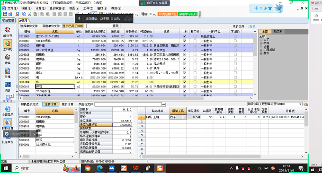
Task: Open the 造价书 sidebar view
Action: (x=8, y=32)
